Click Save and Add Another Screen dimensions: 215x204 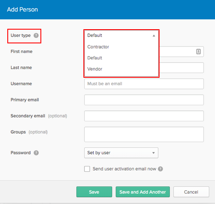point(143,192)
